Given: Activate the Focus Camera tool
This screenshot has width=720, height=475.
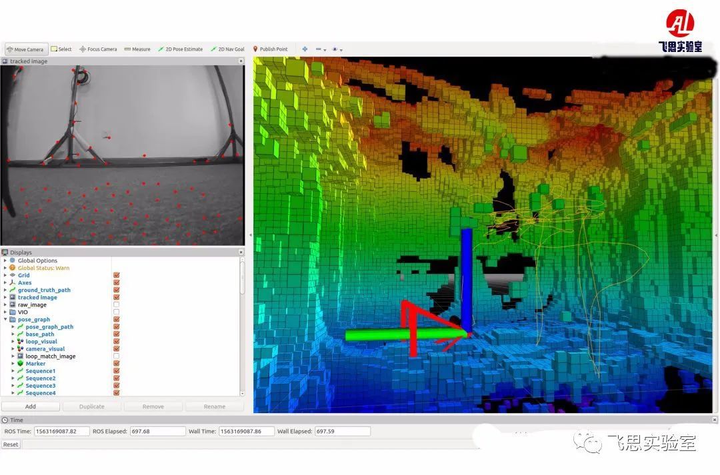Looking at the screenshot, I should pos(98,49).
